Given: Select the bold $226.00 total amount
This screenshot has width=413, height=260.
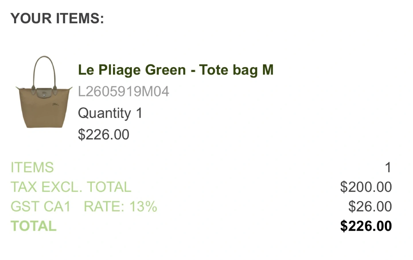Looking at the screenshot, I should (x=366, y=226).
